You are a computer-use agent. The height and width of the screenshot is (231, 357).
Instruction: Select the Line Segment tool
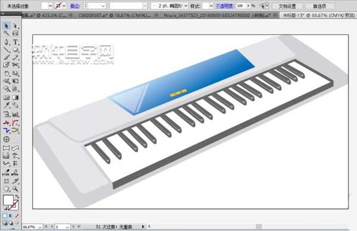pyautogui.click(x=7, y=49)
